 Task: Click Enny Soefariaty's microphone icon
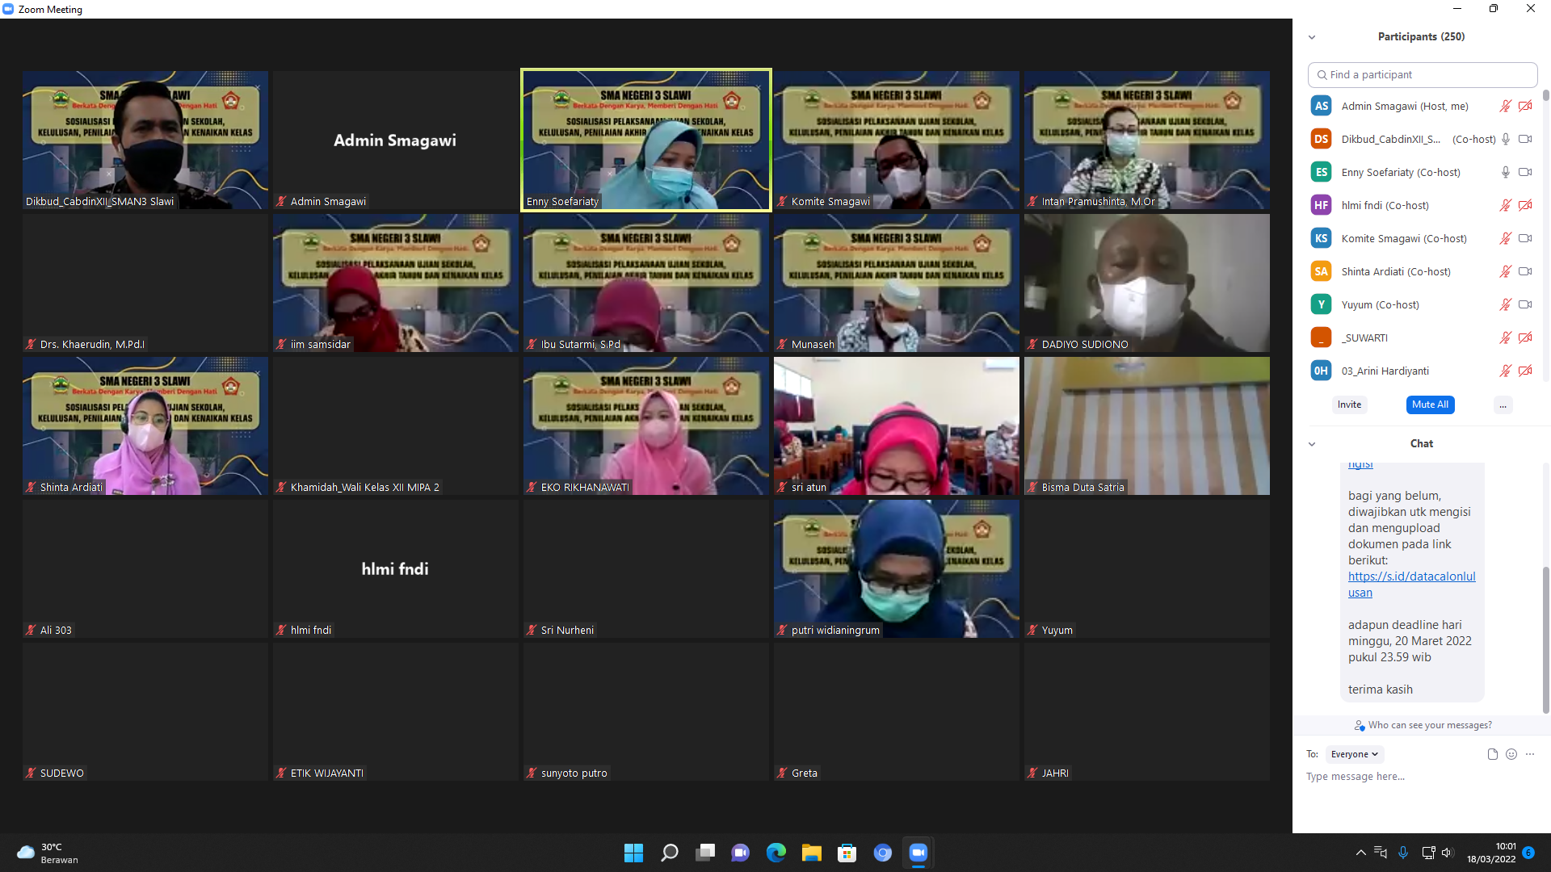click(x=1506, y=172)
